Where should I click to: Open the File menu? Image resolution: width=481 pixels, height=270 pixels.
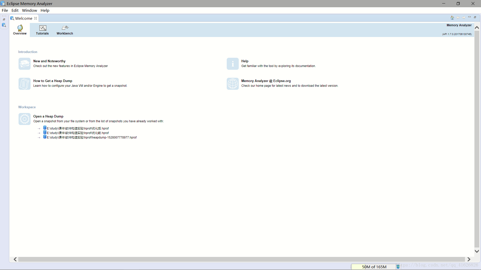pyautogui.click(x=5, y=10)
